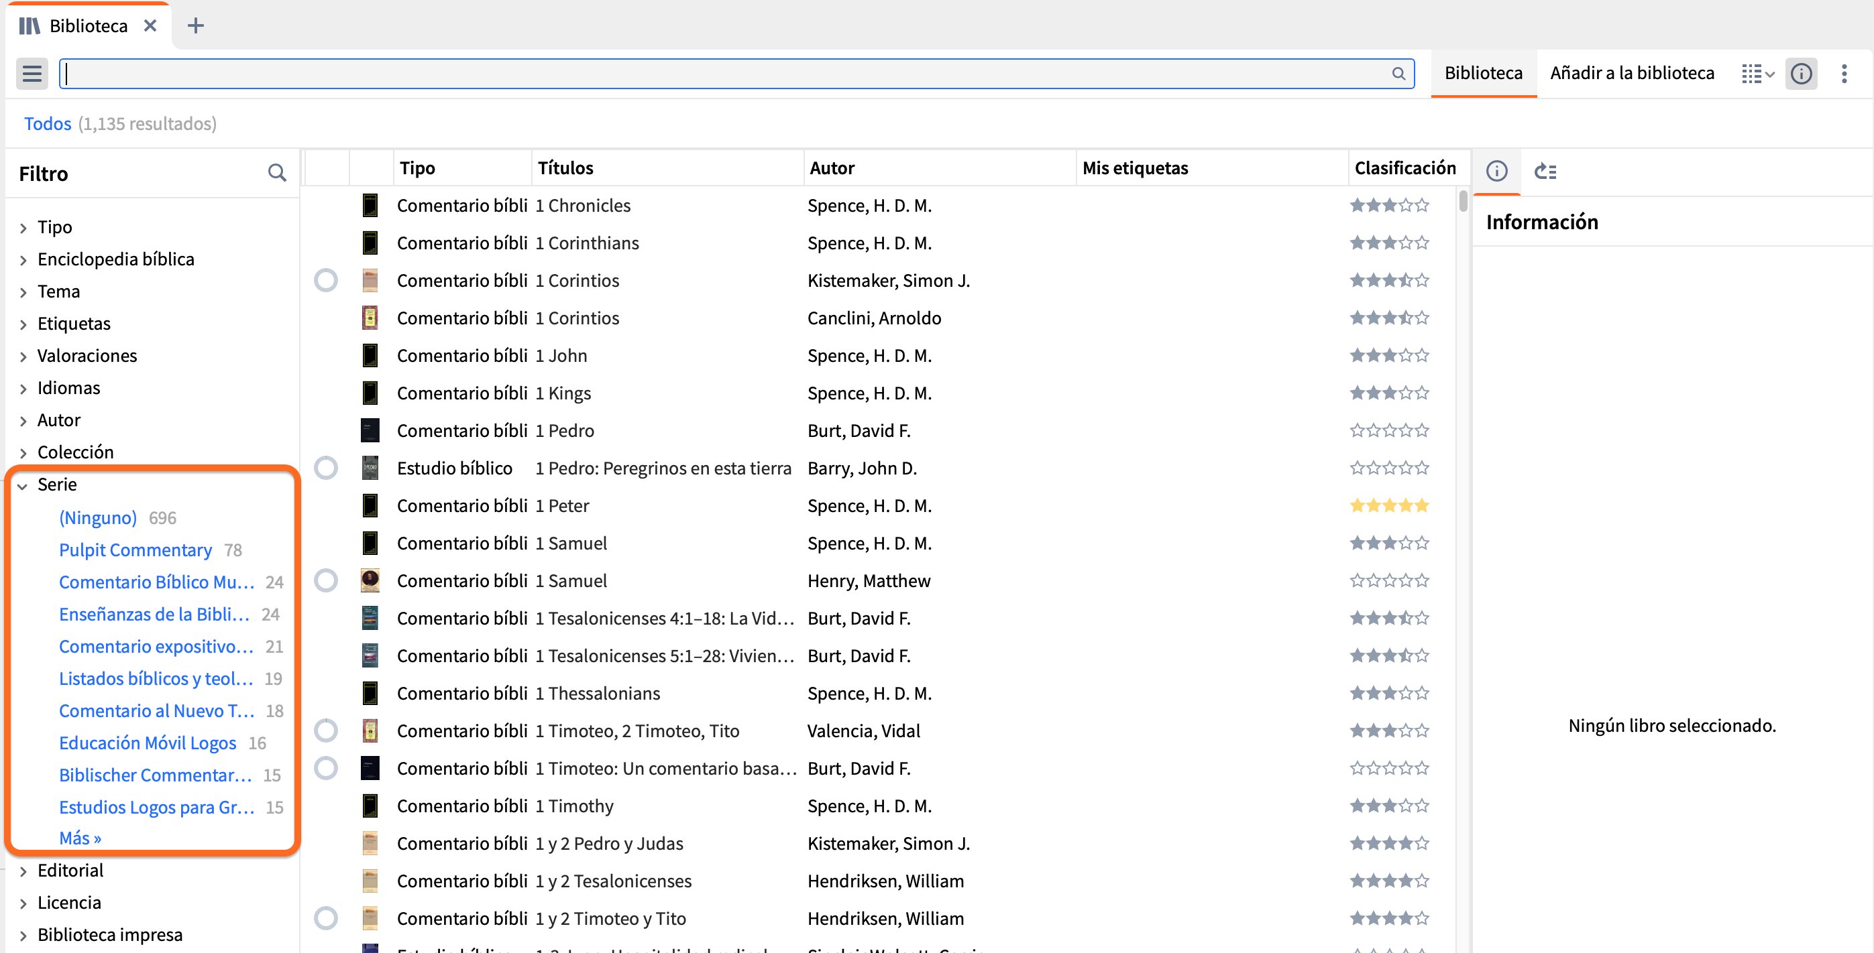Click cover of 1 Chronicles
This screenshot has width=1874, height=953.
(x=370, y=205)
